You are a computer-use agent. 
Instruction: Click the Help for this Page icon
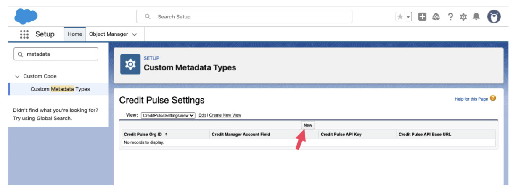(493, 98)
